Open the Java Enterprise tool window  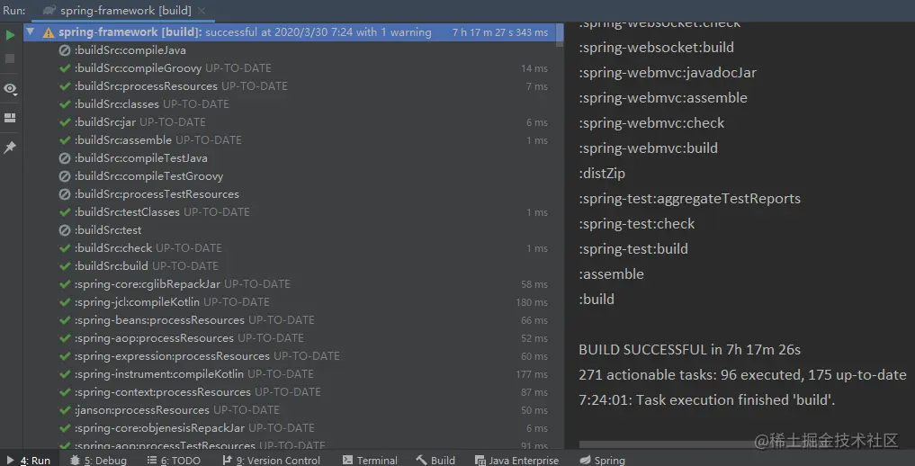tap(516, 461)
